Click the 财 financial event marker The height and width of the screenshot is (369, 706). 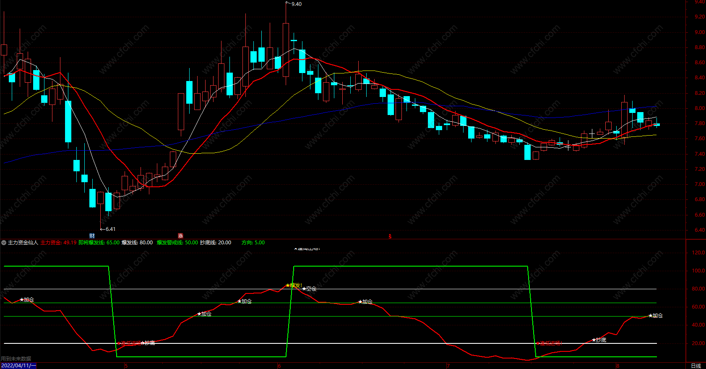point(92,236)
